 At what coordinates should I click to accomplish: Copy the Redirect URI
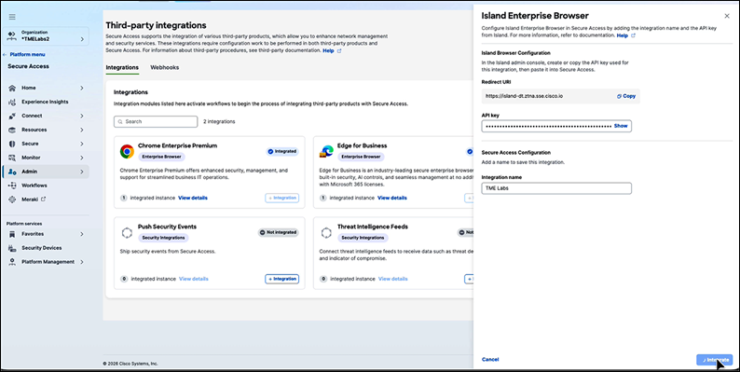click(626, 96)
